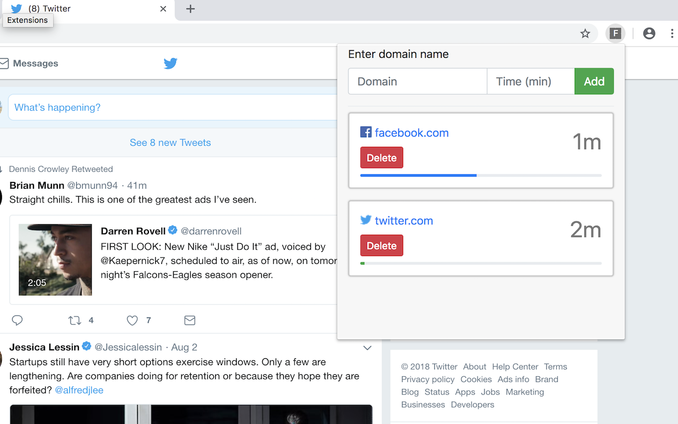Click the What's happening compose box
The image size is (678, 424).
pos(172,108)
